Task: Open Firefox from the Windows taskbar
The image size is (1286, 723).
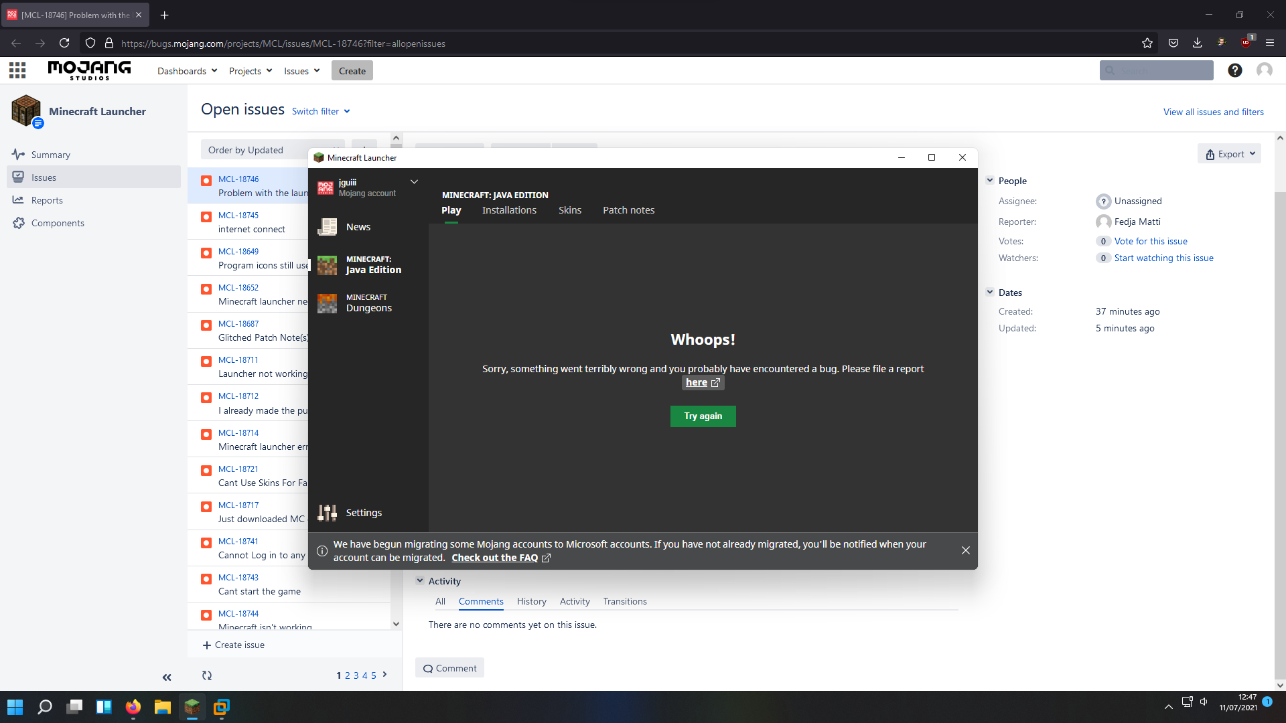Action: (x=133, y=707)
